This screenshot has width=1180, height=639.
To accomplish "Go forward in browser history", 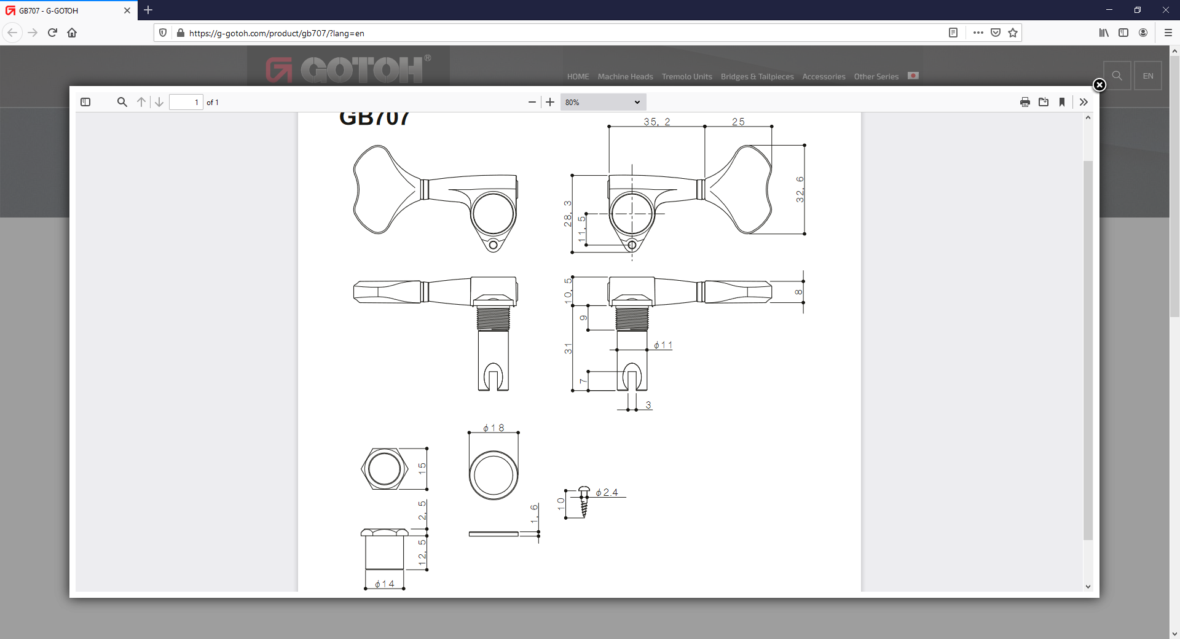I will tap(33, 33).
